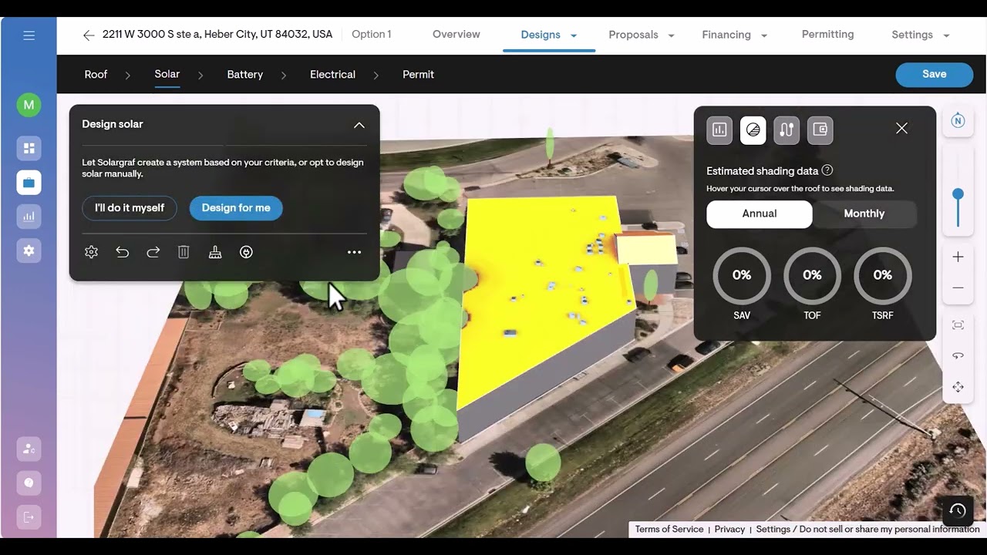
Task: Click the Option 1 design label
Action: [371, 35]
